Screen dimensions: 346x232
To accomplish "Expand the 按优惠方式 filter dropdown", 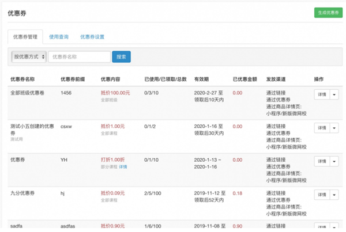I will pyautogui.click(x=29, y=57).
